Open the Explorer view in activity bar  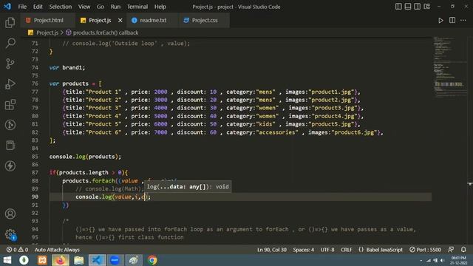click(x=10, y=23)
